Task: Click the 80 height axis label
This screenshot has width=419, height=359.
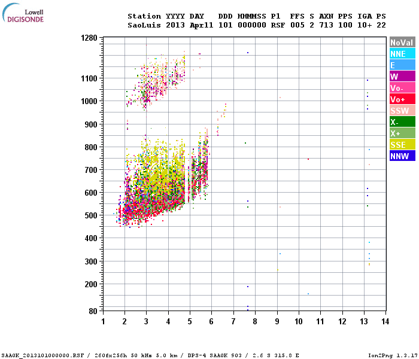Action: click(x=93, y=311)
